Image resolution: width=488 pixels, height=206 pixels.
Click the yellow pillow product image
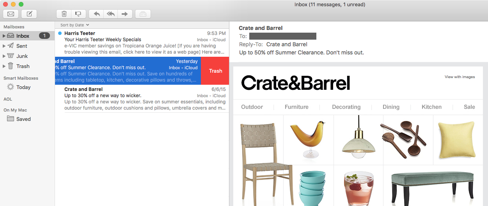coord(456,140)
